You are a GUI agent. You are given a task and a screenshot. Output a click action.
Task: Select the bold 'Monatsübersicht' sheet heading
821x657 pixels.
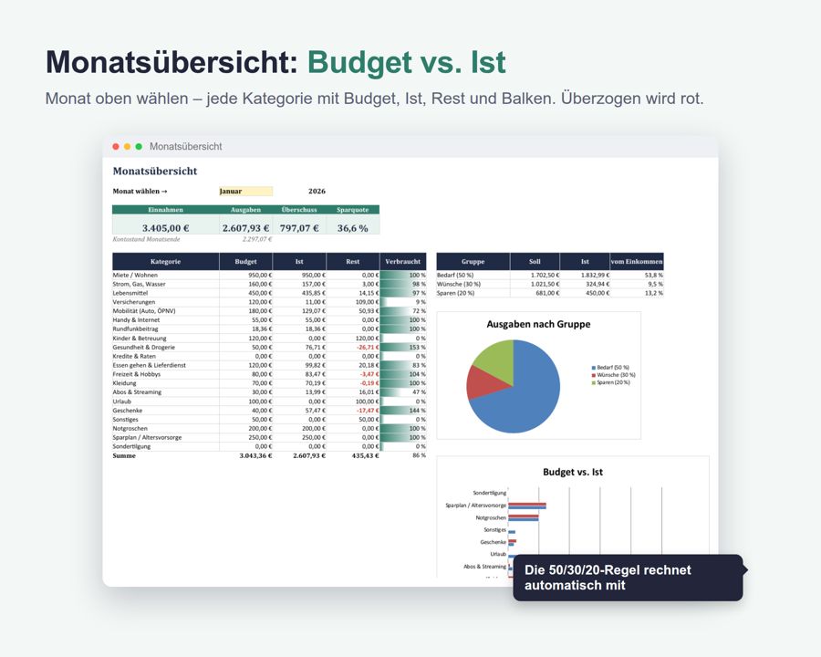tap(155, 171)
